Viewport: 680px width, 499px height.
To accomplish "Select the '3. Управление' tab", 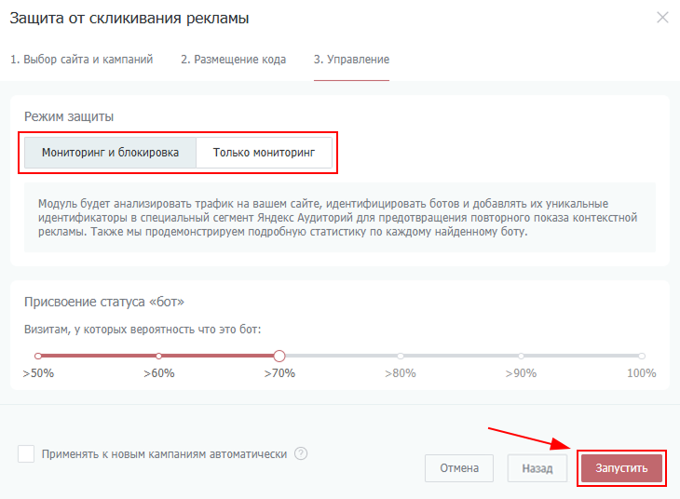I will click(x=351, y=60).
